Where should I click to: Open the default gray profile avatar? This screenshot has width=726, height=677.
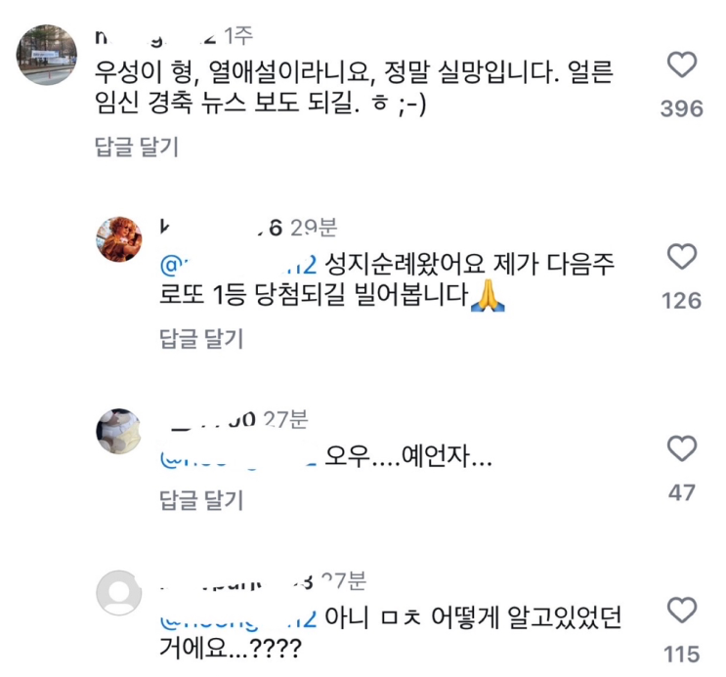click(x=119, y=593)
